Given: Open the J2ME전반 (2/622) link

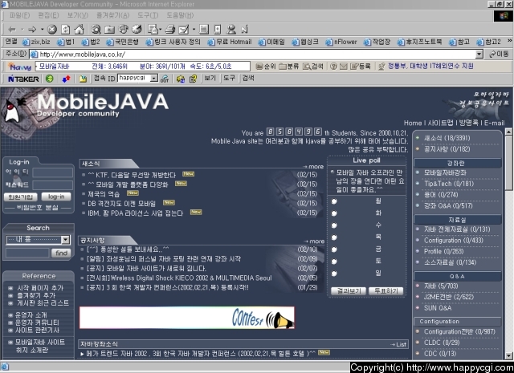Looking at the screenshot, I should point(449,297).
